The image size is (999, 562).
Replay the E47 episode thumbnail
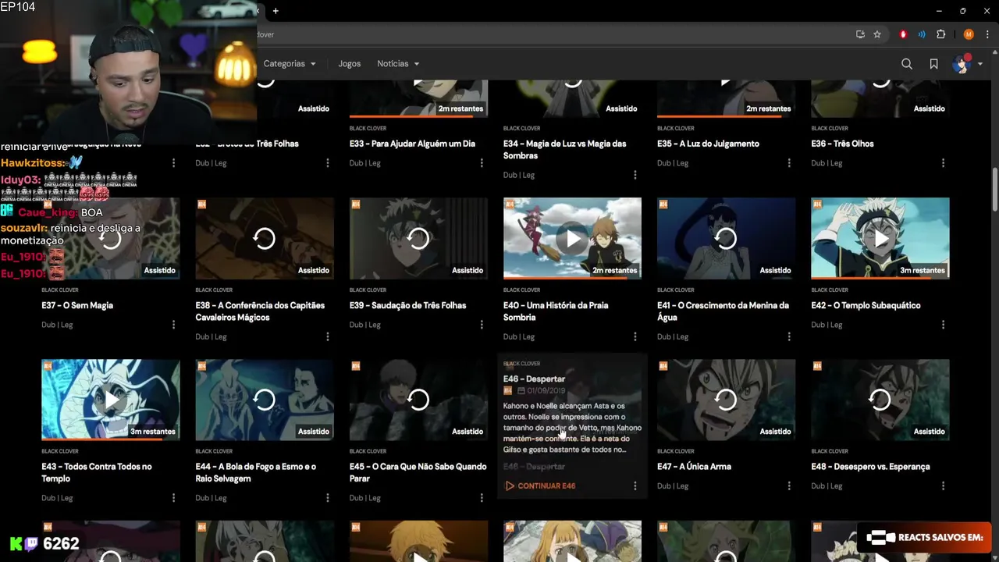tap(726, 400)
